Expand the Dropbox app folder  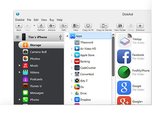coord(72,99)
